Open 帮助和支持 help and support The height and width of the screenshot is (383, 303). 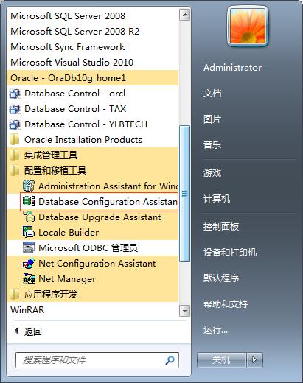click(226, 304)
